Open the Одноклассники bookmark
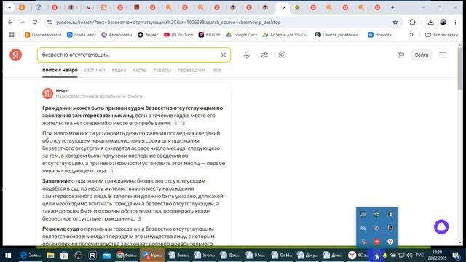The width and height of the screenshot is (466, 262). click(x=43, y=35)
